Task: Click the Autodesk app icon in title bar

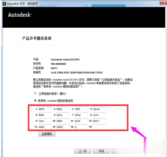Action: tap(4, 4)
